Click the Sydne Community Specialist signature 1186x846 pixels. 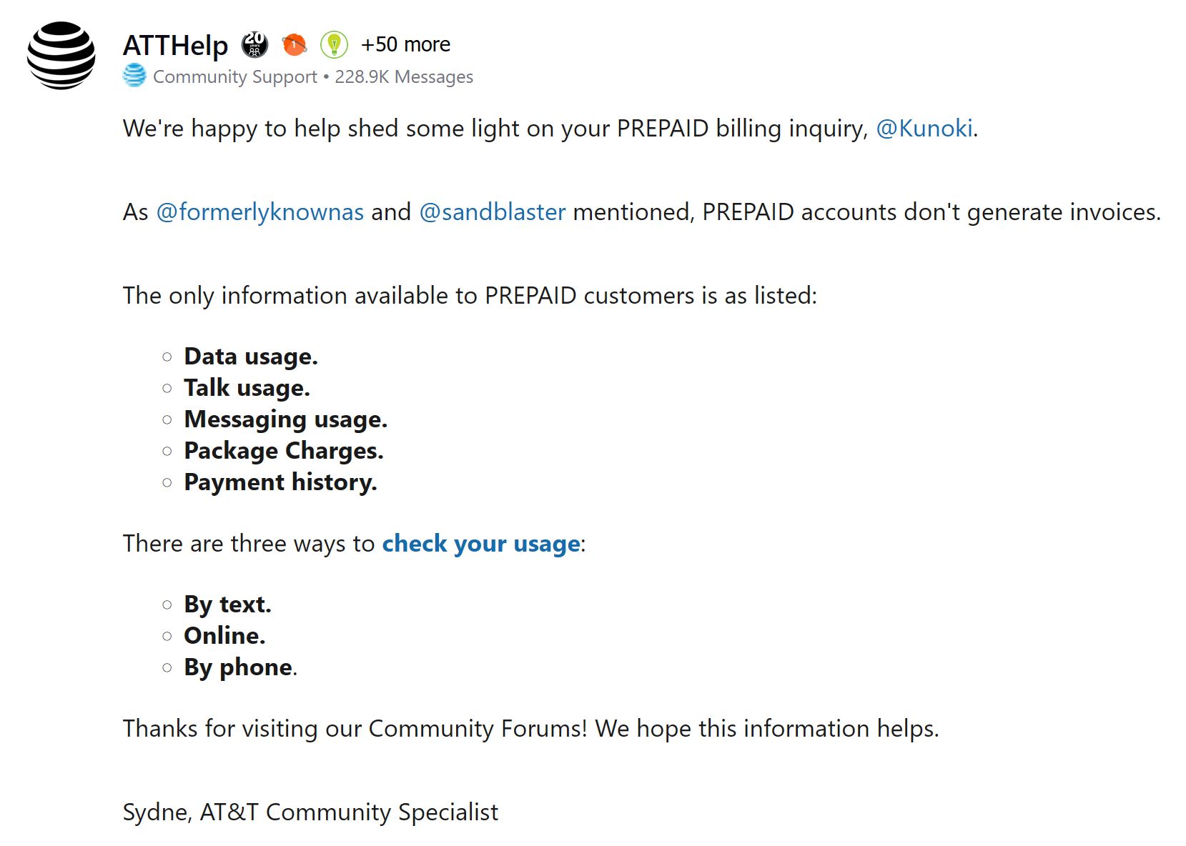(x=310, y=812)
